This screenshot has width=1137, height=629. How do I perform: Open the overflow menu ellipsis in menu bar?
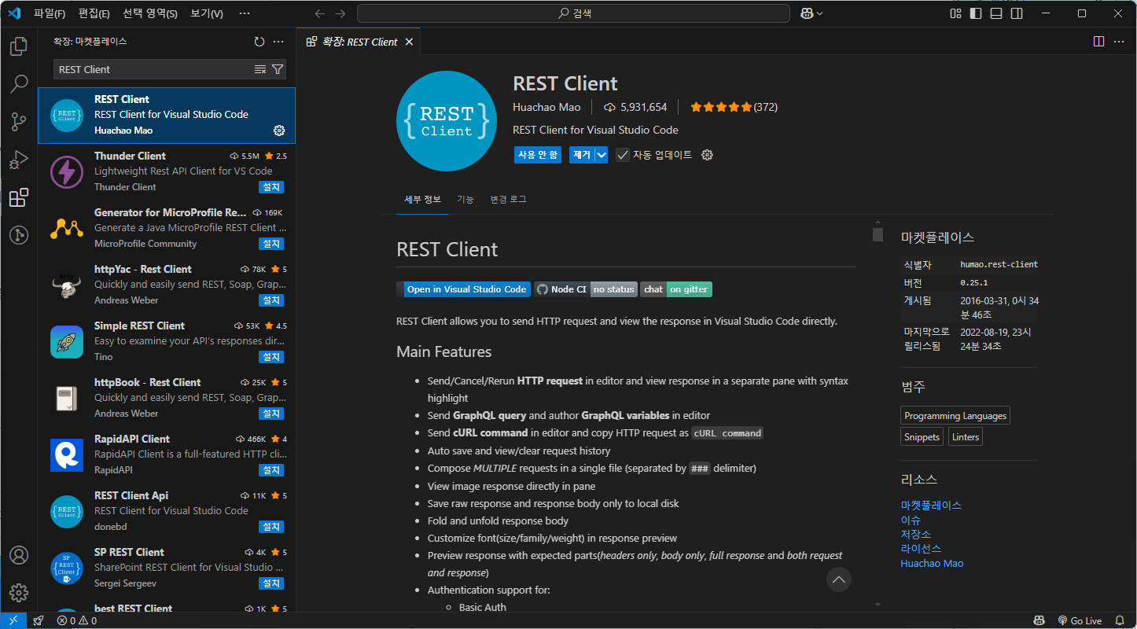tap(245, 13)
